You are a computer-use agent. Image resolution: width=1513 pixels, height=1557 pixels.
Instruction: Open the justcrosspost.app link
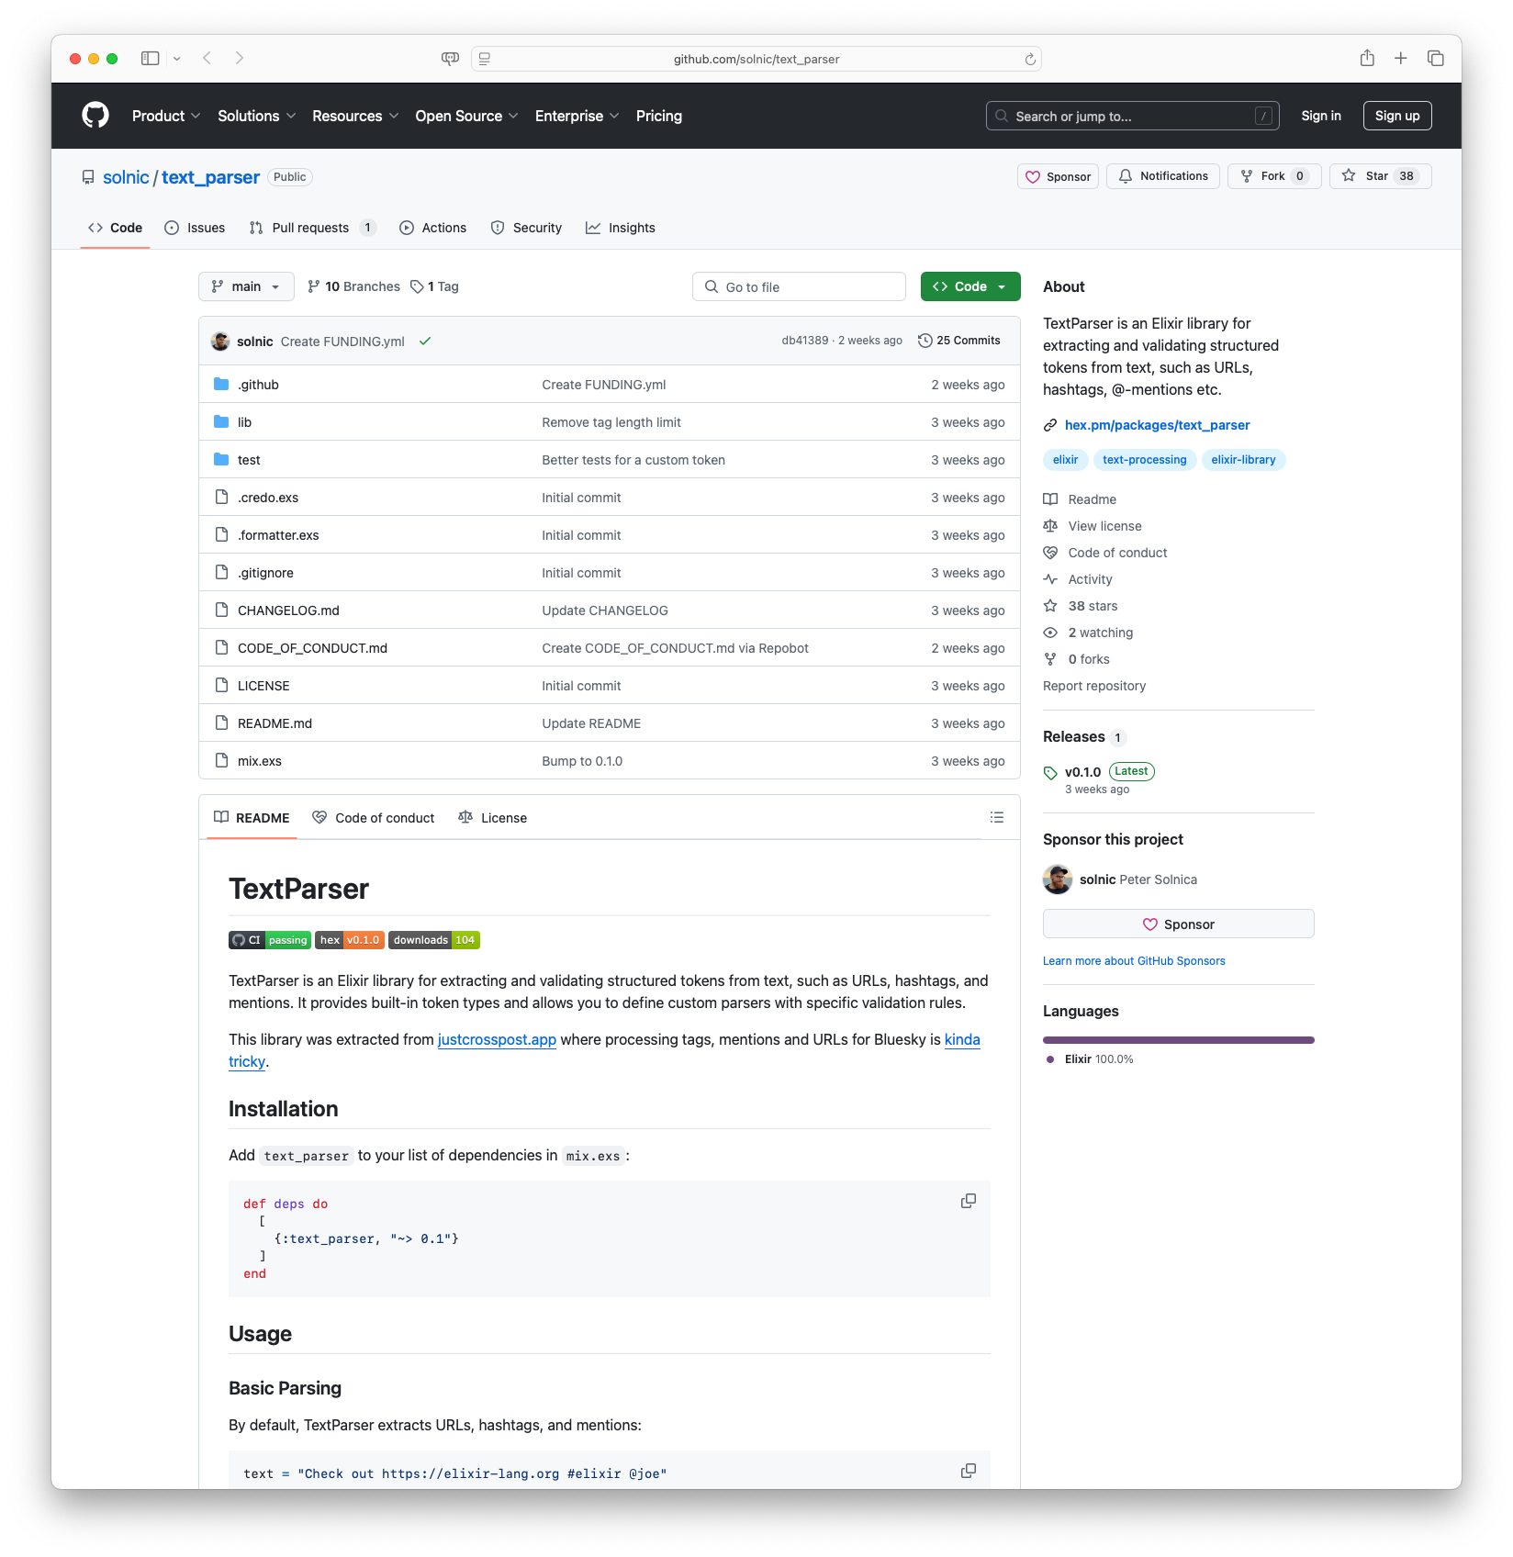[x=497, y=1039]
